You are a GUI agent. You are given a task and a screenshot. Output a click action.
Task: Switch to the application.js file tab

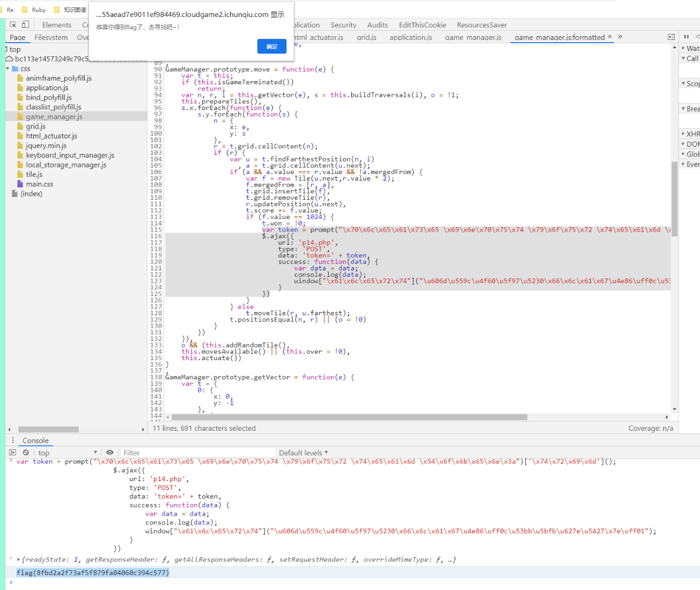click(x=411, y=37)
